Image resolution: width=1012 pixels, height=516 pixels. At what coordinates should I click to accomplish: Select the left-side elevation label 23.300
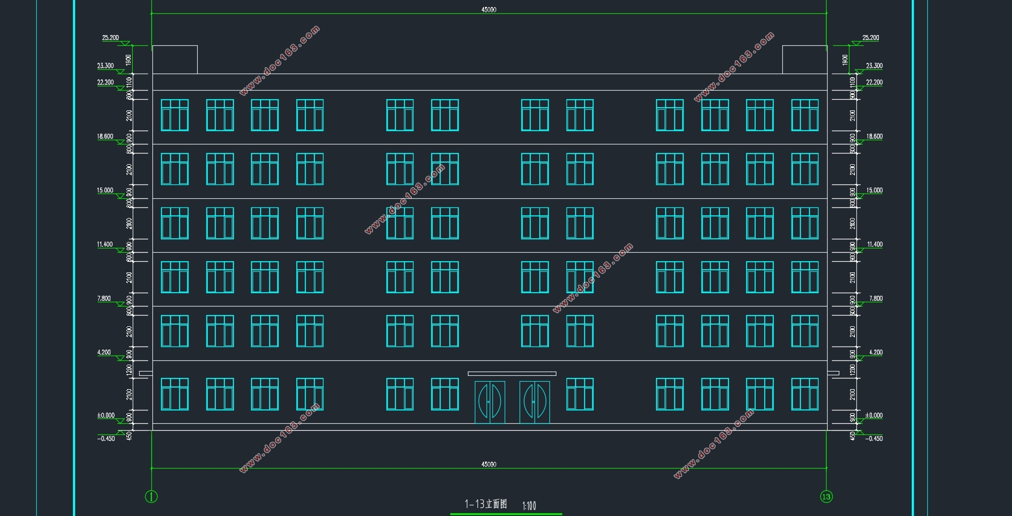106,66
